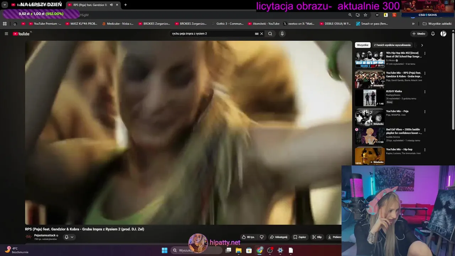This screenshot has width=455, height=256.
Task: Close the RPS (Peja) browser tab
Action: click(117, 5)
